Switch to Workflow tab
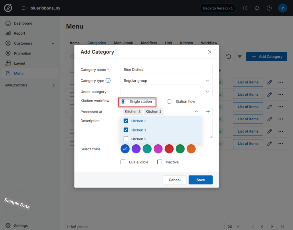The height and width of the screenshot is (230, 293). [x=209, y=43]
